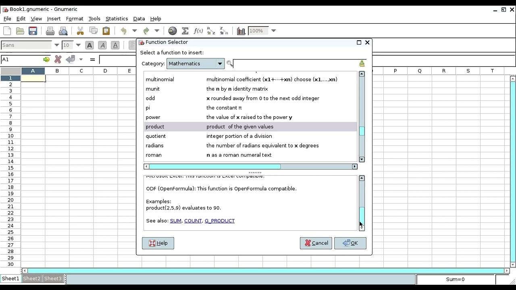Select row 10 header
The width and height of the screenshot is (516, 290).
point(10,136)
